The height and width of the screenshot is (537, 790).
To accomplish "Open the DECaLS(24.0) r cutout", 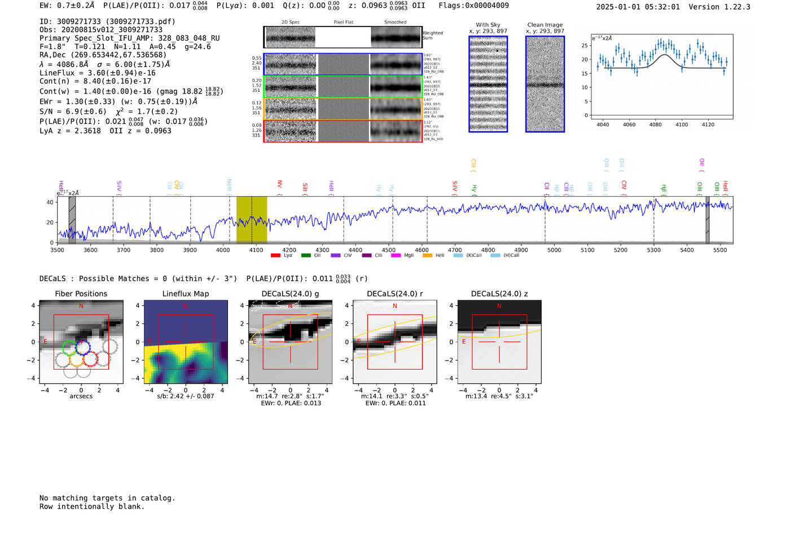I will (x=395, y=342).
